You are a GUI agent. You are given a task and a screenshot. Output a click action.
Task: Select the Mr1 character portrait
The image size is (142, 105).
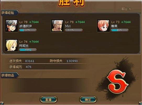57,26
